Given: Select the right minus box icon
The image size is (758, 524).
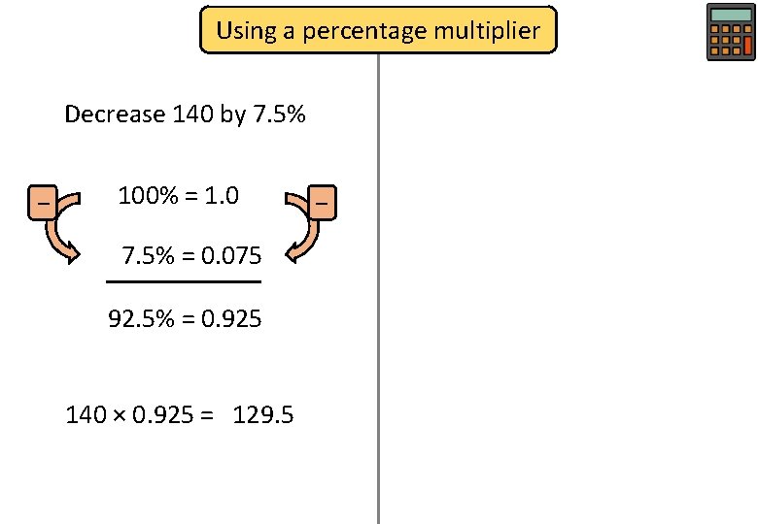Looking at the screenshot, I should point(322,203).
